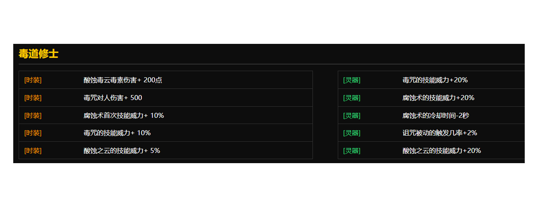Select the [时装] label beside 腐蚀术首次技能威力
538x207 pixels.
[33, 116]
